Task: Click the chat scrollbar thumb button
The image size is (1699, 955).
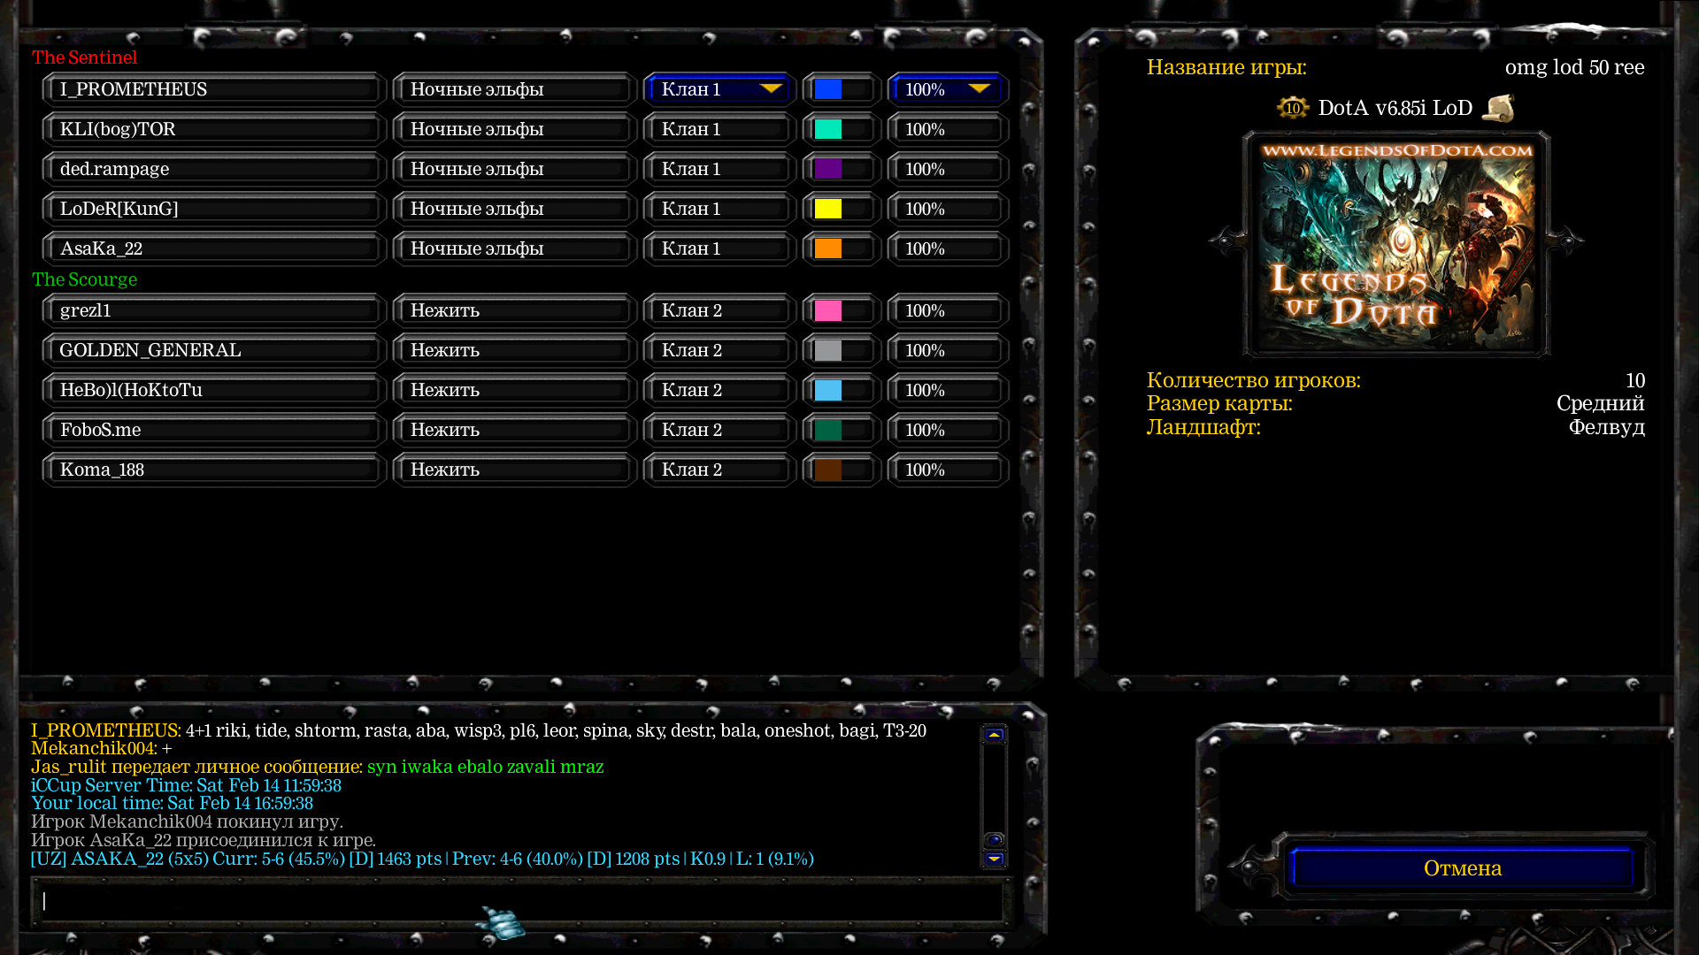Action: pos(994,839)
